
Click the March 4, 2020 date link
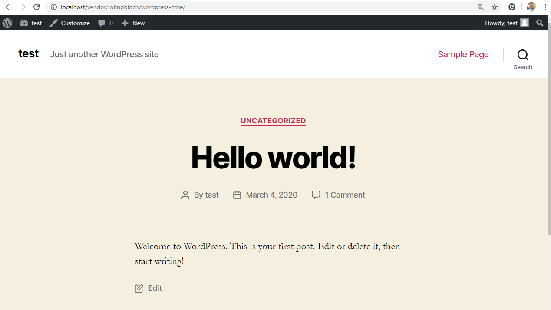(271, 195)
